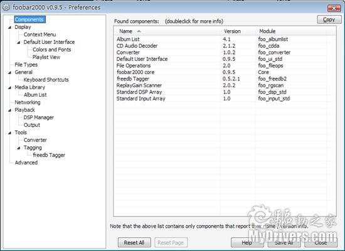Collapse the Media Library tree node
The width and height of the screenshot is (345, 251).
[9, 88]
